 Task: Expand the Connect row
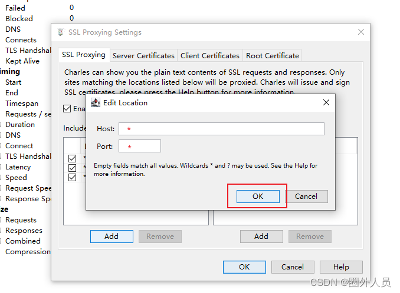tap(1, 146)
